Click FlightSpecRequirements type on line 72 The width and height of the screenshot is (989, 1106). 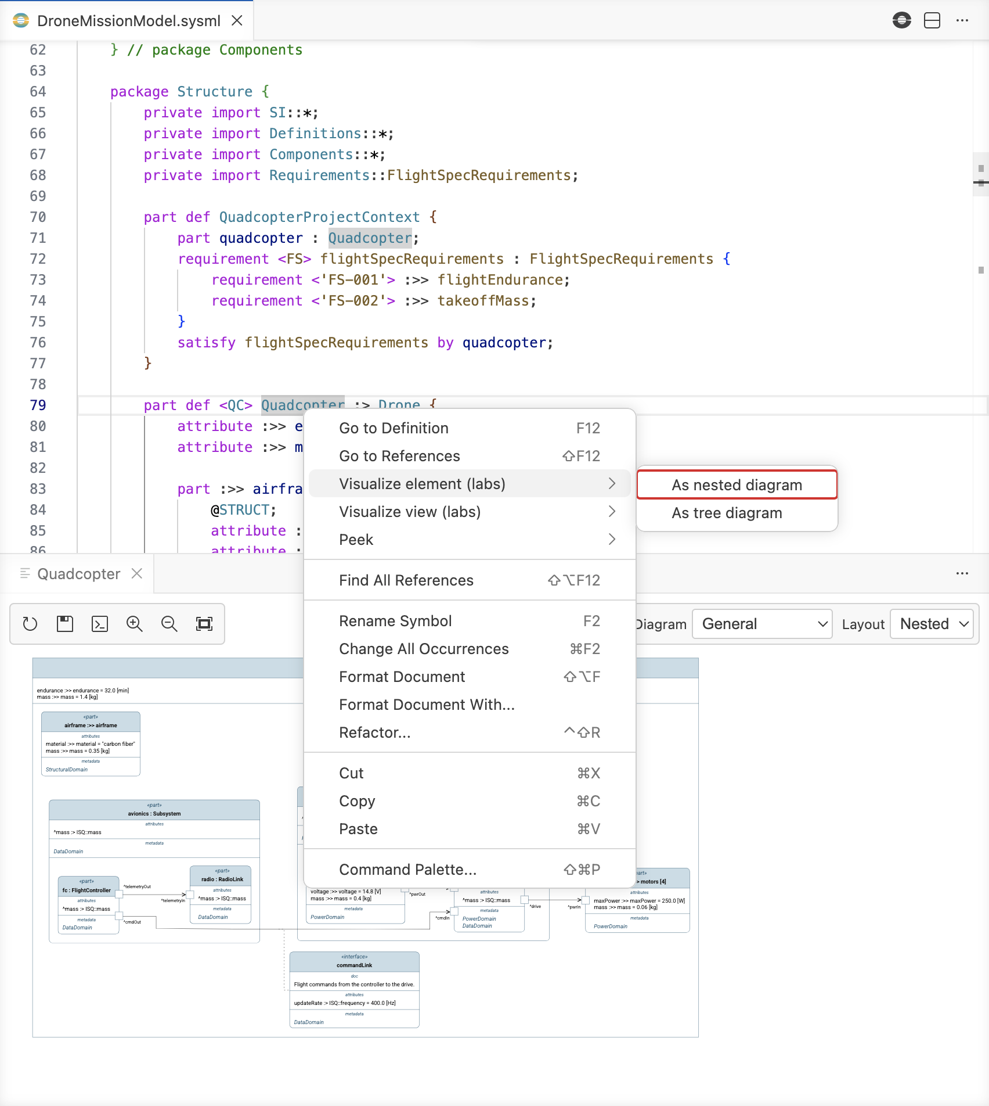pos(622,258)
